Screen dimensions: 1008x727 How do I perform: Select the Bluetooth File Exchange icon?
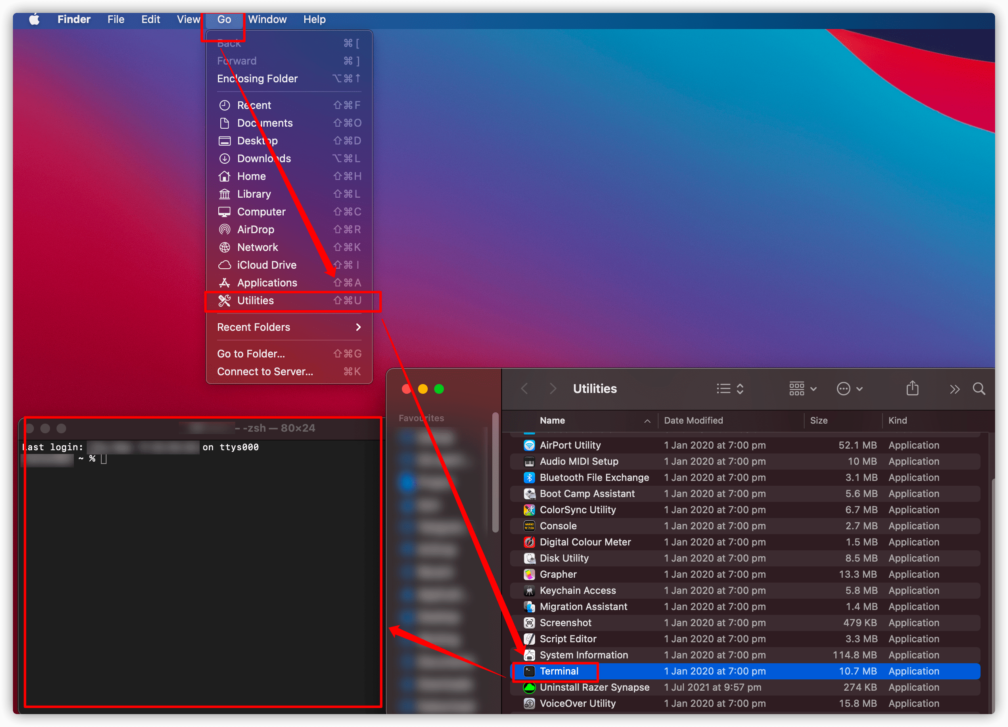point(529,477)
